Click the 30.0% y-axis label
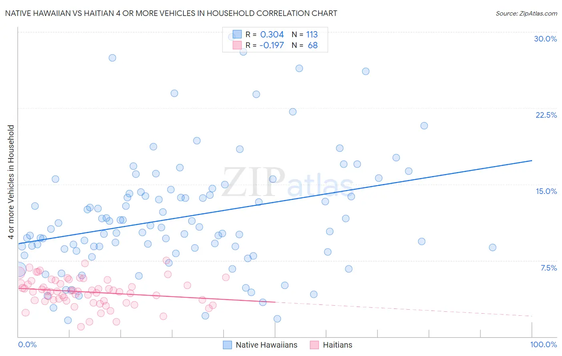This screenshot has width=562, height=356. point(545,39)
